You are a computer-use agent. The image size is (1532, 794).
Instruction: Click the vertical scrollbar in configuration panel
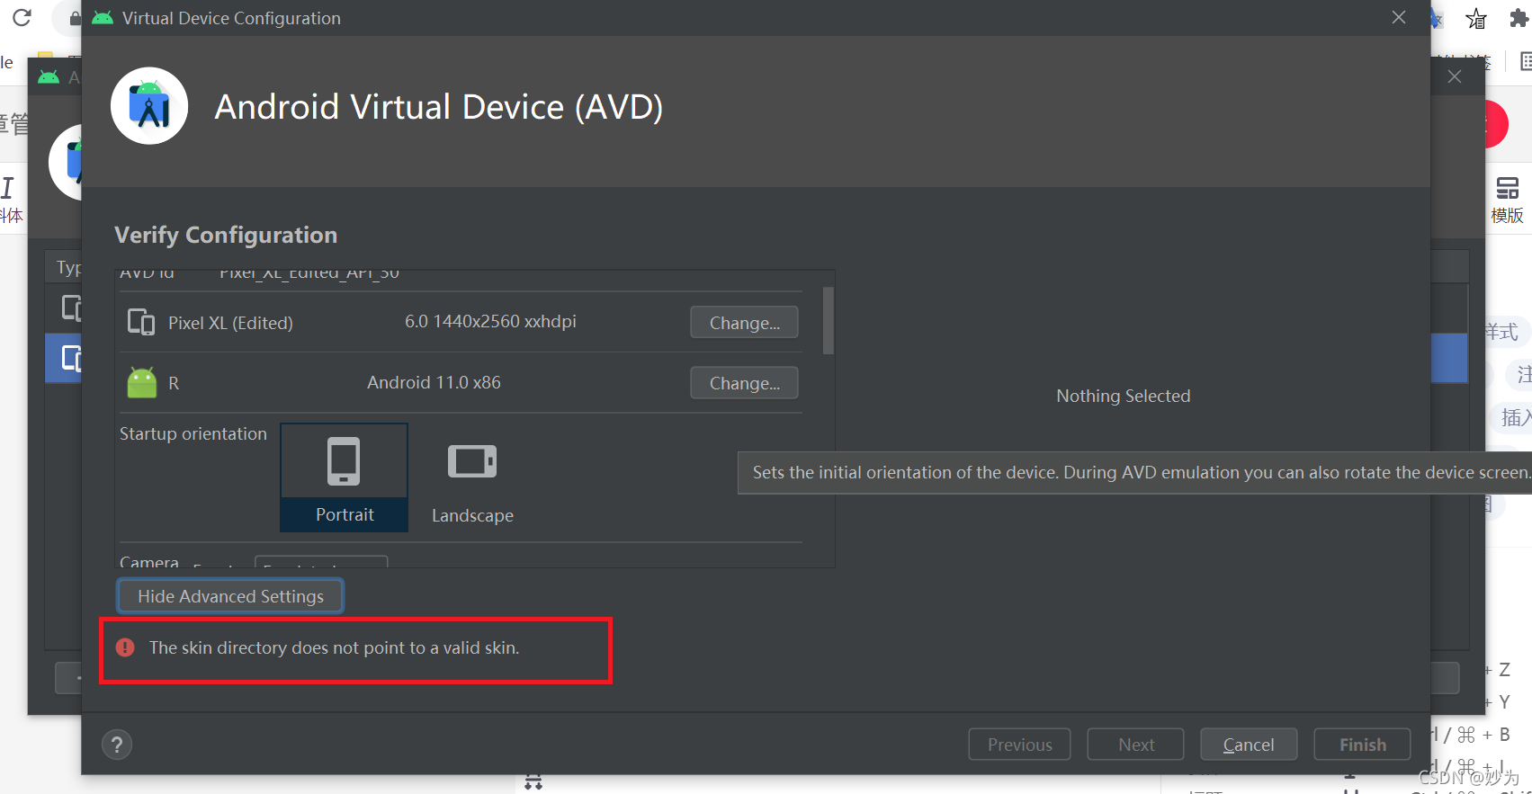828,320
